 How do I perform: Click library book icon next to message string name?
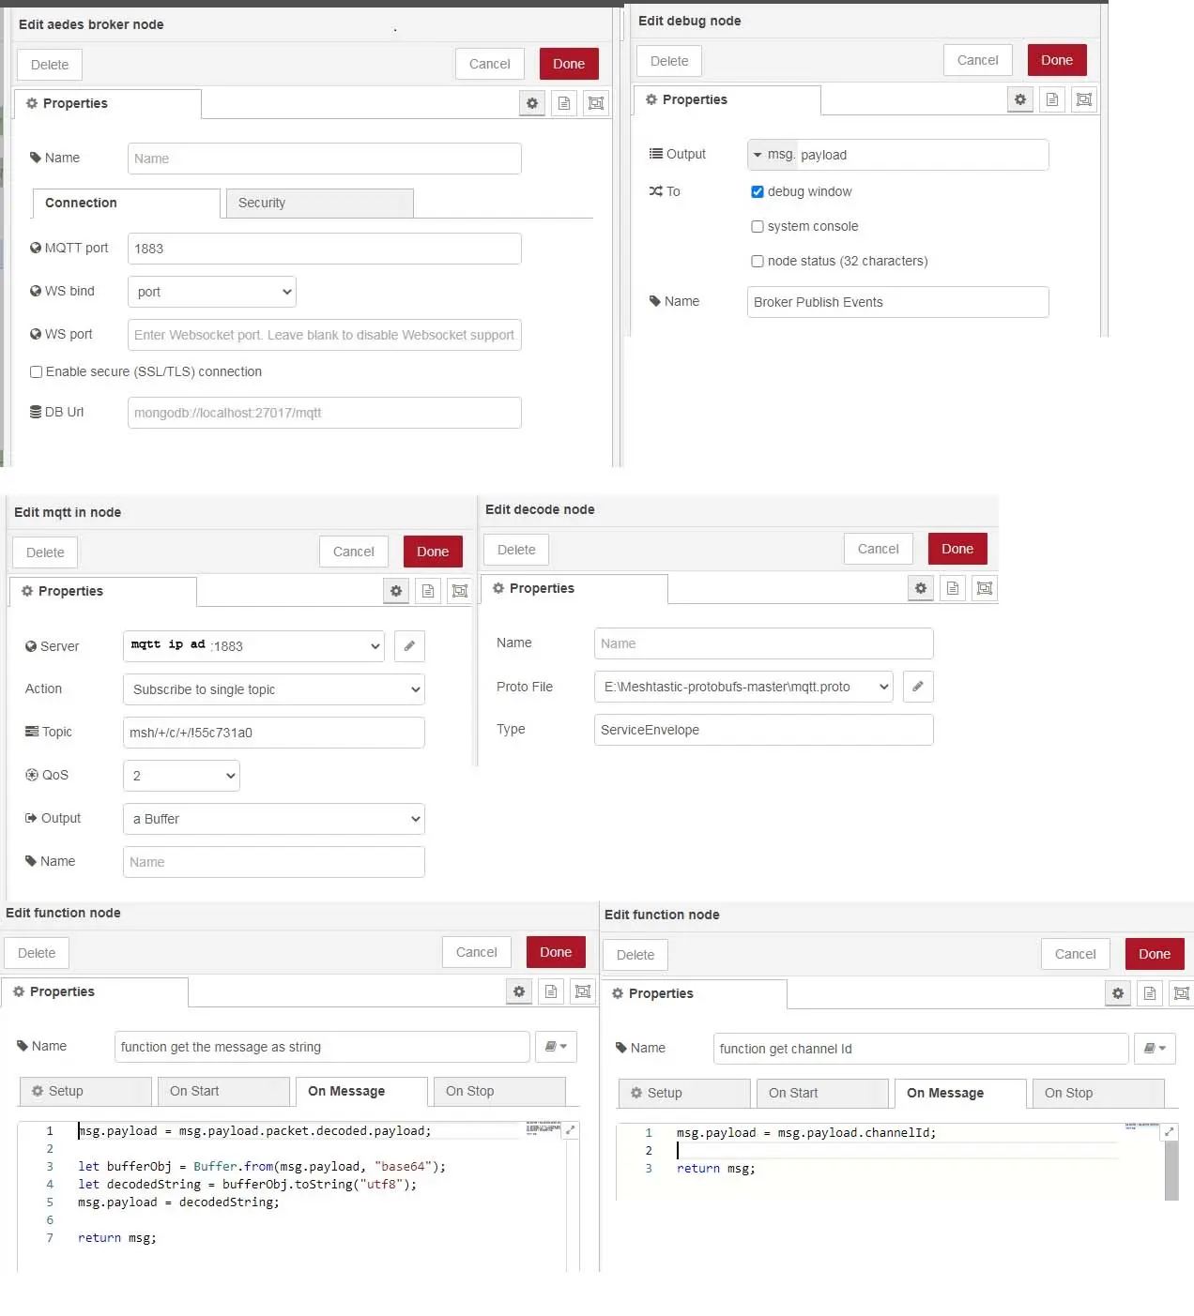pyautogui.click(x=556, y=1047)
